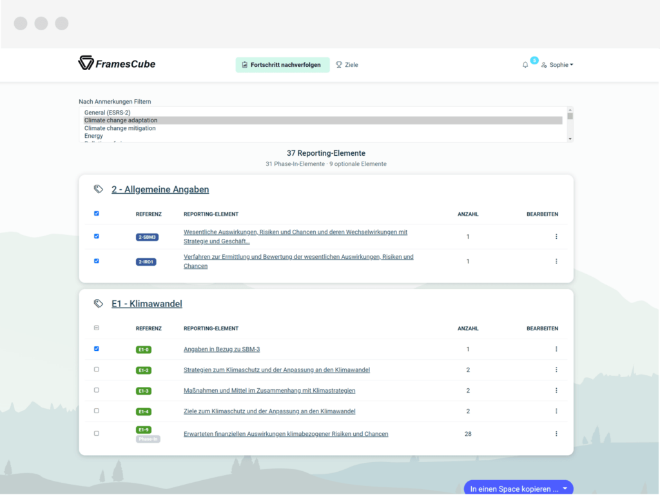The image size is (660, 495).
Task: Toggle select-all checkbox in Klimawandel table
Action: tap(97, 328)
